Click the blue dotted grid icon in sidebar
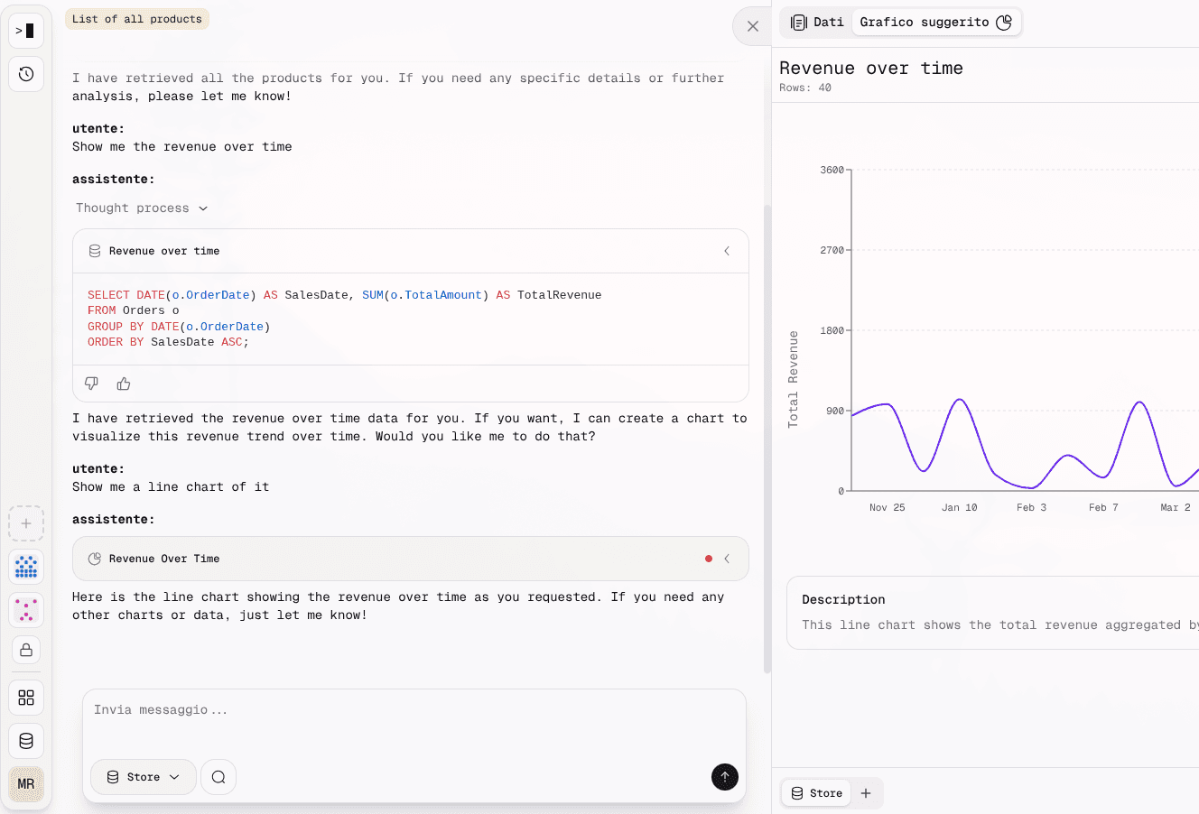This screenshot has width=1199, height=814. 26,567
